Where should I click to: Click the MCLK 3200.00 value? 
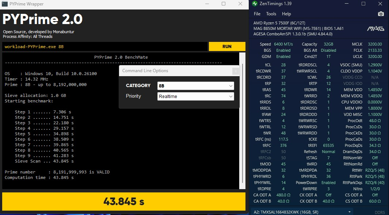tap(375, 44)
